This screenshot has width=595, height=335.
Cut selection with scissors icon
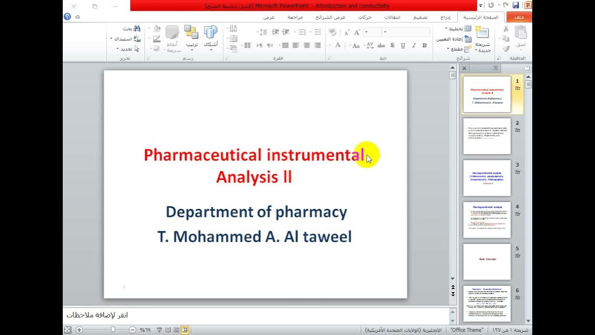coord(506,29)
